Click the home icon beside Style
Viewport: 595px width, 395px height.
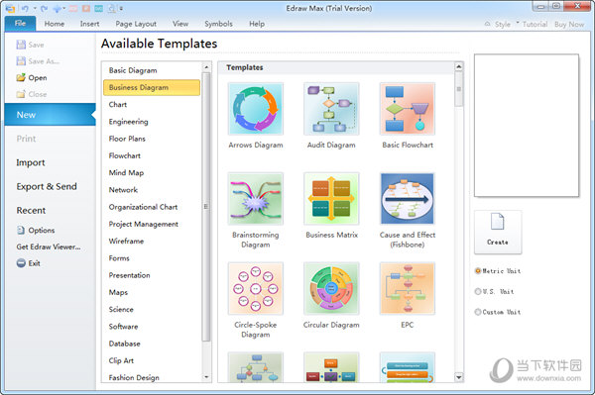click(x=487, y=24)
